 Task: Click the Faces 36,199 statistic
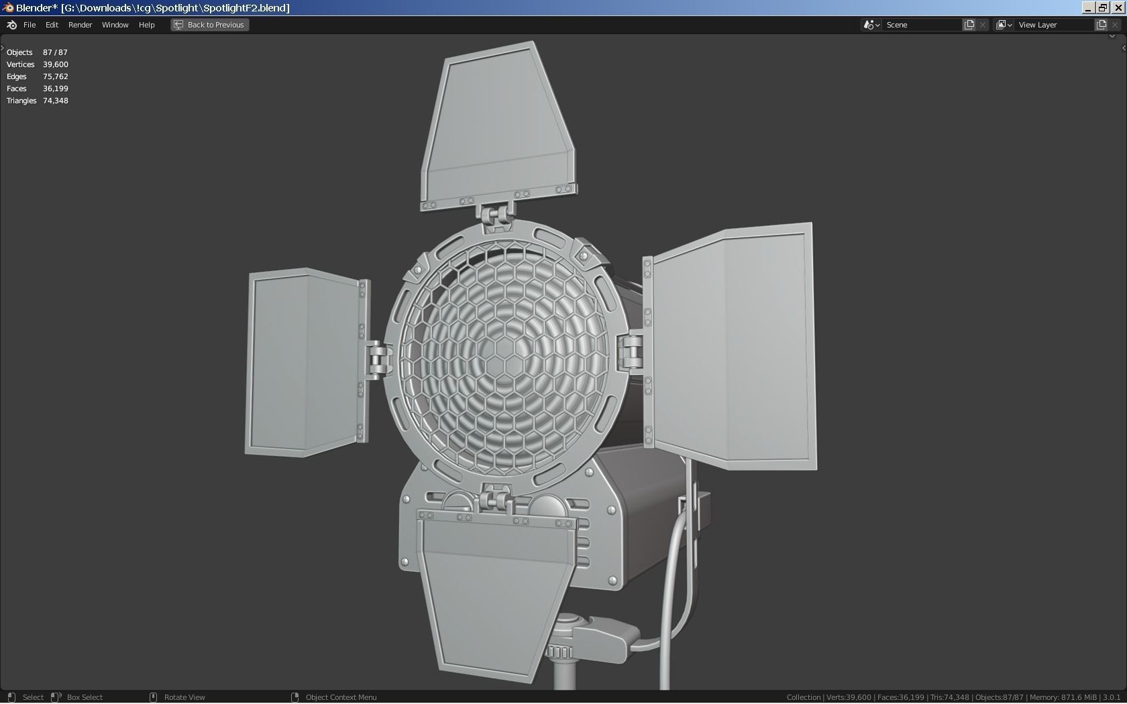point(37,89)
